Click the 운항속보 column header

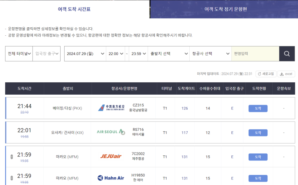pyautogui.click(x=284, y=88)
